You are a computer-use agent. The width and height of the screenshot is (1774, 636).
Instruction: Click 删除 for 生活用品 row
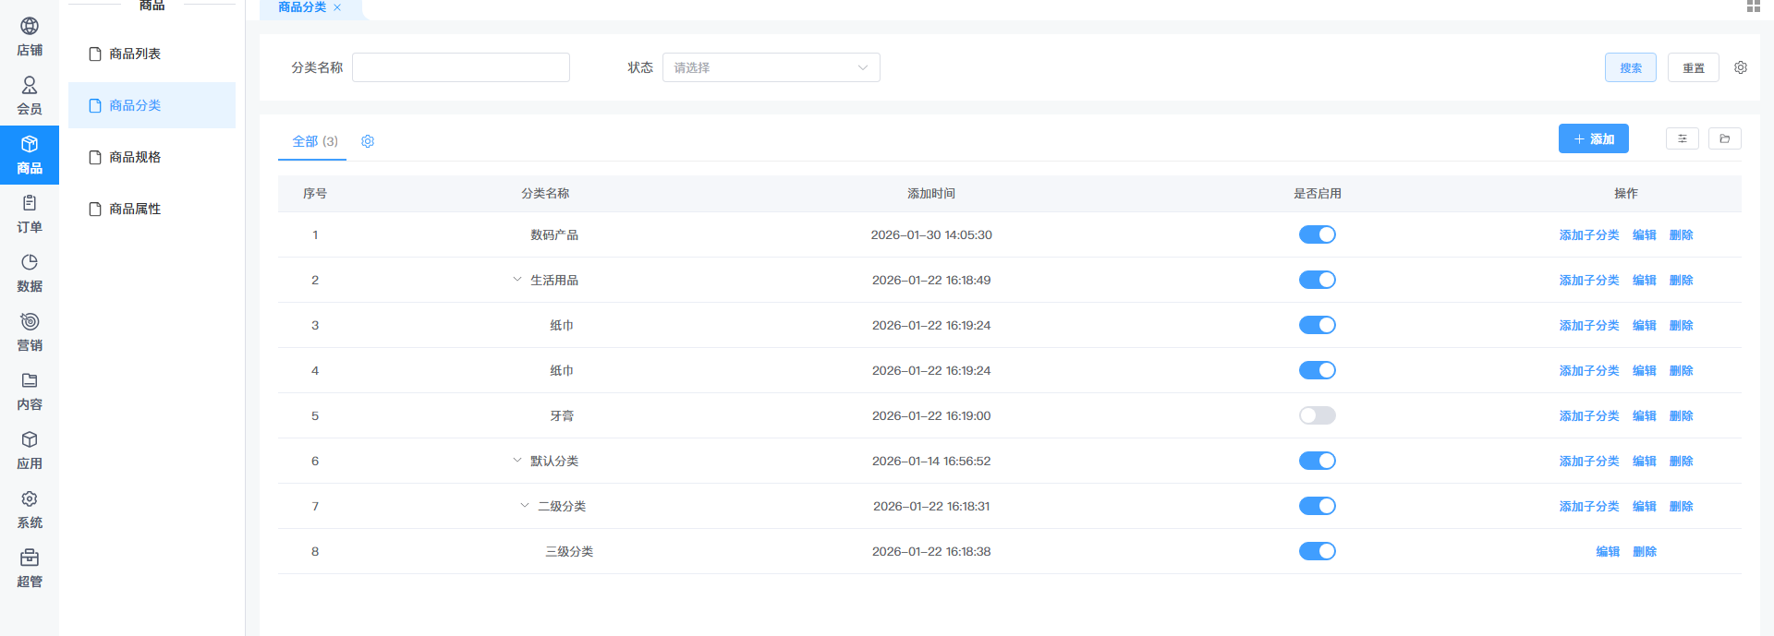point(1682,280)
